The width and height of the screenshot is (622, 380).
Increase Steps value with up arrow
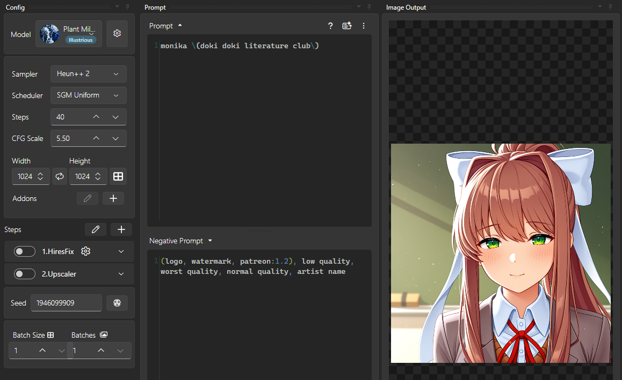pos(96,117)
